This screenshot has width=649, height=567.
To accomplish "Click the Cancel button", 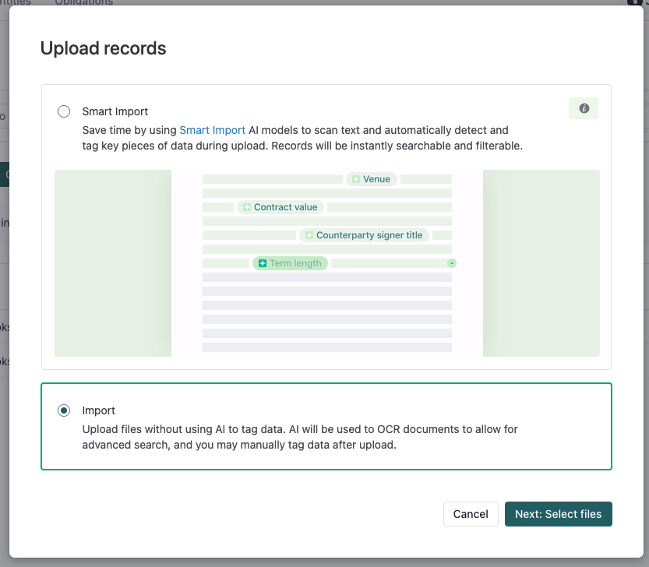I will click(471, 514).
